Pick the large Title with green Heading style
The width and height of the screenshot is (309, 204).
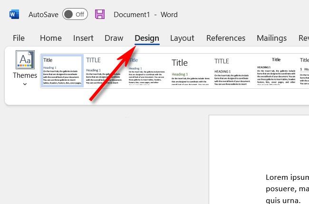(190, 71)
